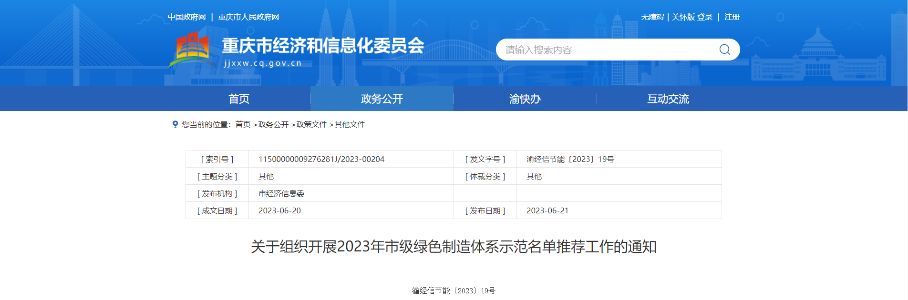Click the 注册 register link
The height and width of the screenshot is (300, 908).
(x=732, y=17)
